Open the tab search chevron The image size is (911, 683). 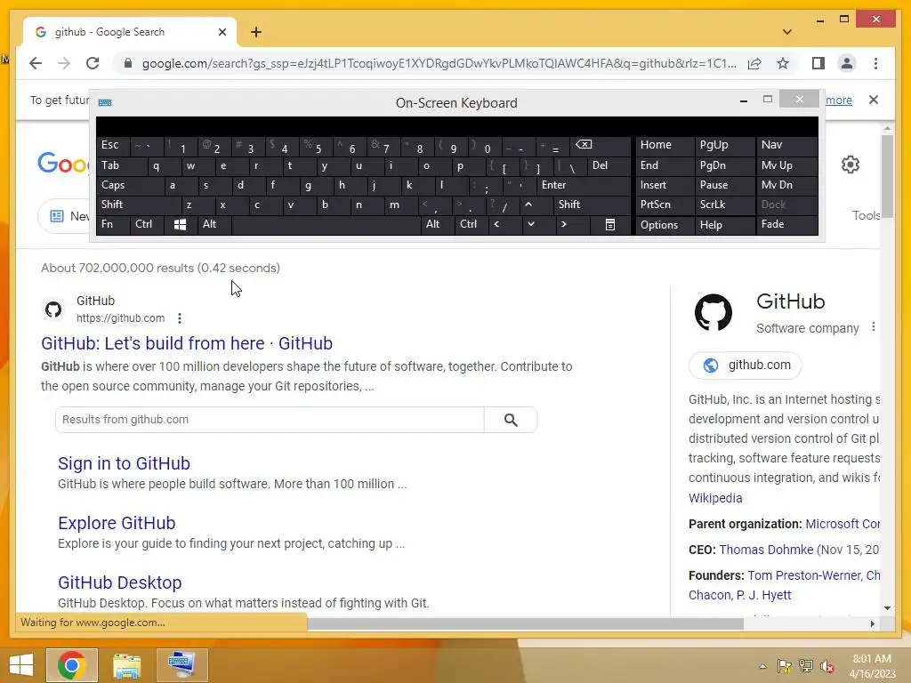coord(787,32)
